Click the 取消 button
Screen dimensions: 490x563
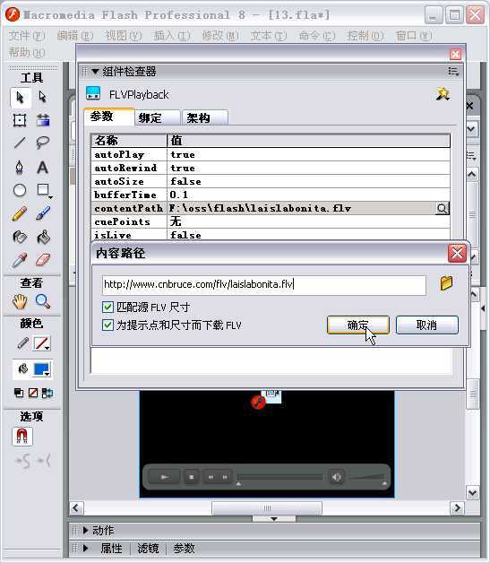pos(427,325)
